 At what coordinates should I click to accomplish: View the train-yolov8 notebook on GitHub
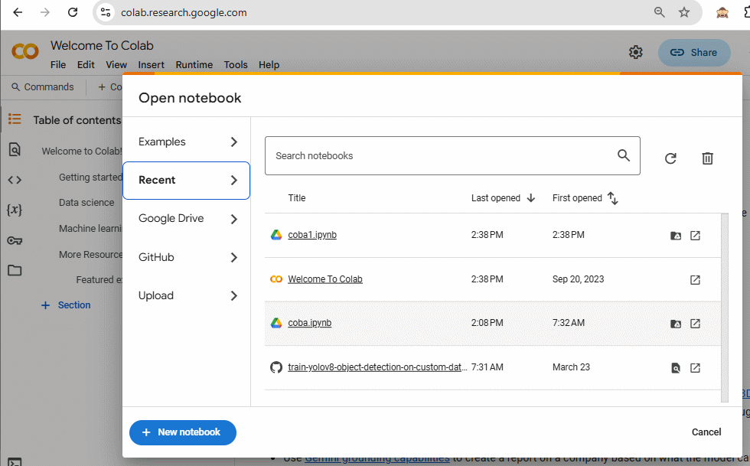point(675,368)
